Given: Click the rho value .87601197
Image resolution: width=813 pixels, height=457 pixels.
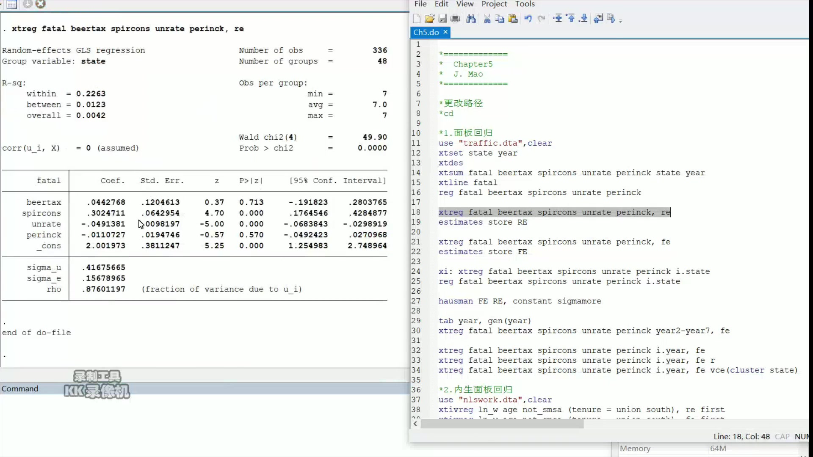Looking at the screenshot, I should 103,289.
